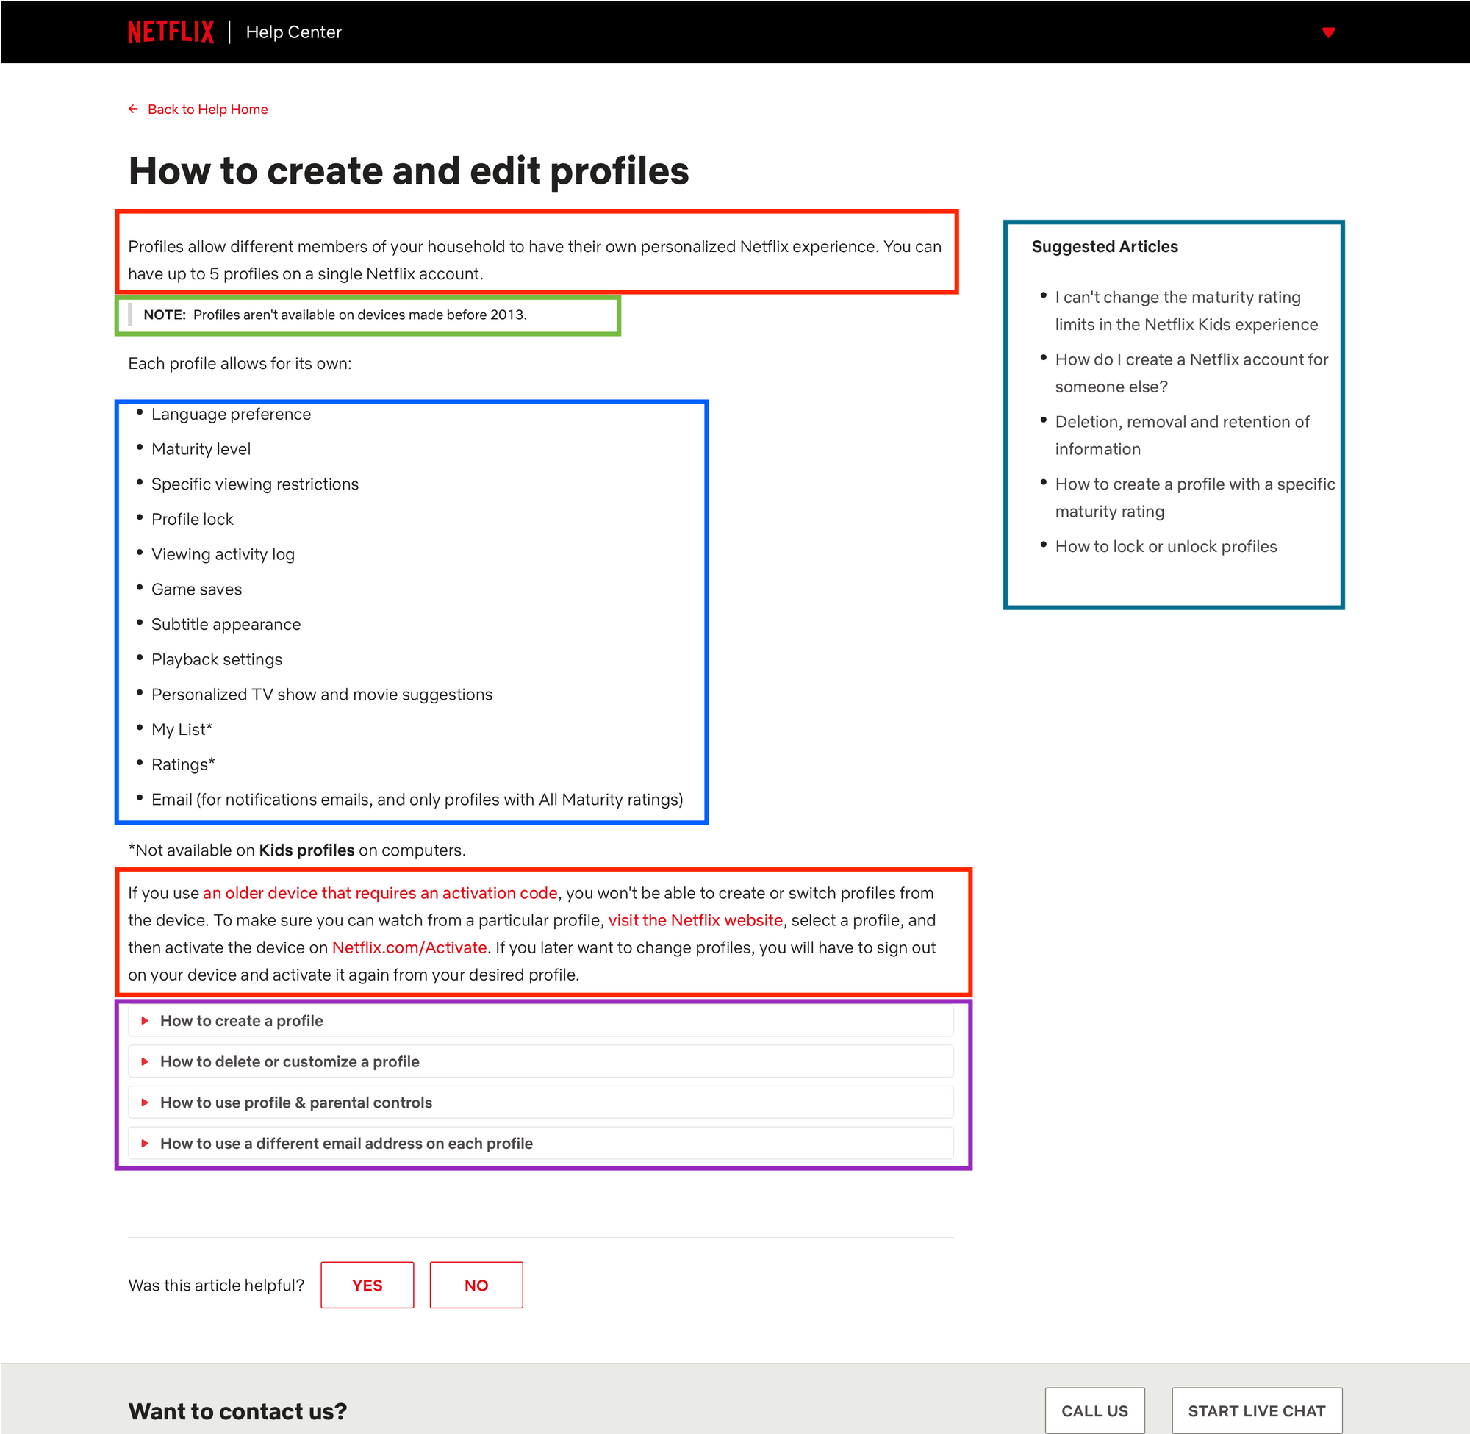Click the NO button for article feedback
The height and width of the screenshot is (1434, 1470).
pos(474,1284)
